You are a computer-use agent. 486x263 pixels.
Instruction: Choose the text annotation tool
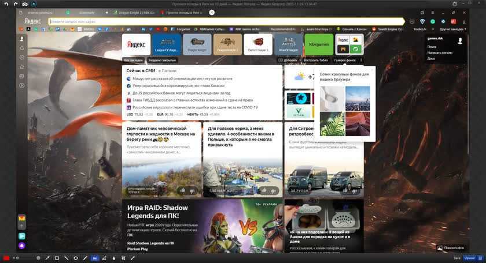tap(95, 258)
